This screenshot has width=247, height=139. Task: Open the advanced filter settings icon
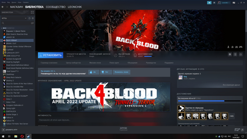pyautogui.click(x=32, y=23)
